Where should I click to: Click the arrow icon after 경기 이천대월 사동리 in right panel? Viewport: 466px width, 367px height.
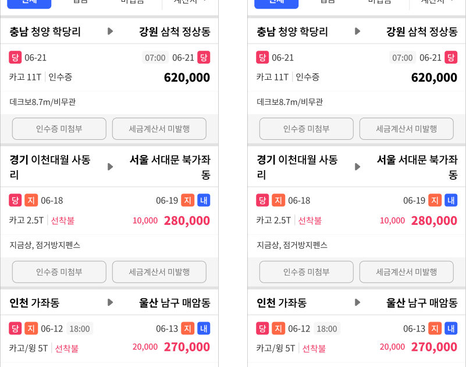pos(357,167)
